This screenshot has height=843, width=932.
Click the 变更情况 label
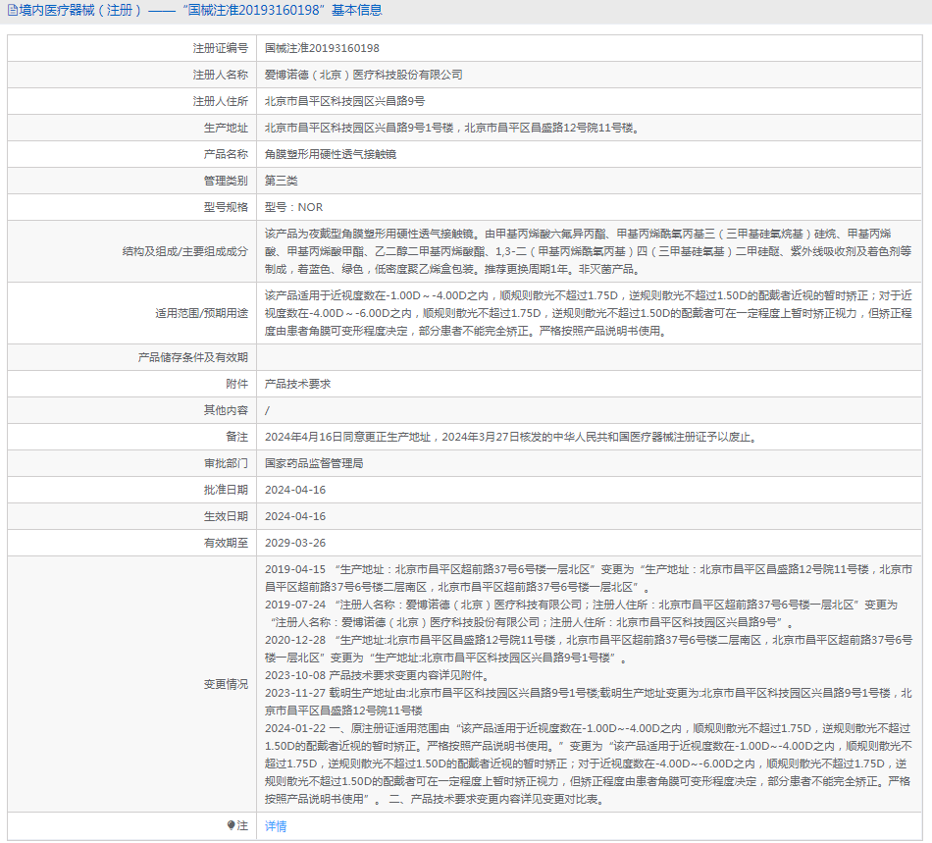click(x=226, y=684)
